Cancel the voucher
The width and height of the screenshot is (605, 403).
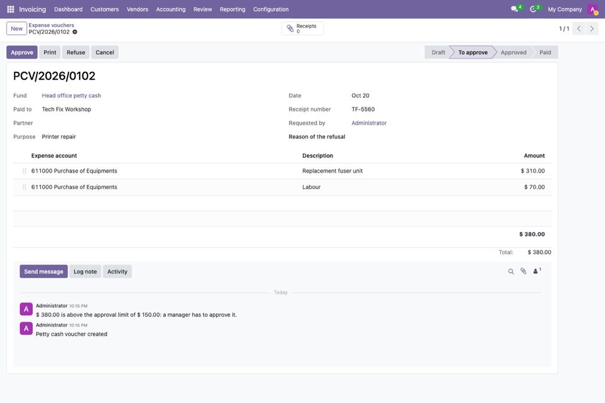(105, 52)
